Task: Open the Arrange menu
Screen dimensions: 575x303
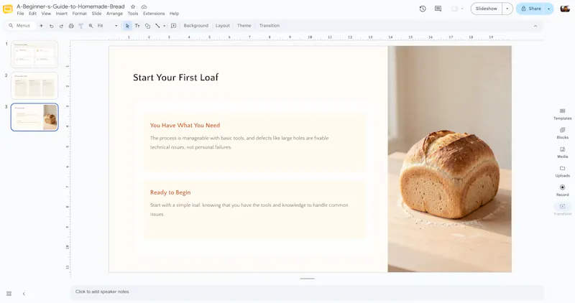Action: point(114,14)
